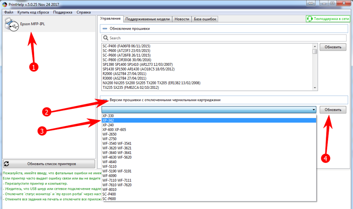Image resolution: width=353 pixels, height=209 pixels.
Task: Click the firmware list scrollbar down arrow
Action: 315,88
